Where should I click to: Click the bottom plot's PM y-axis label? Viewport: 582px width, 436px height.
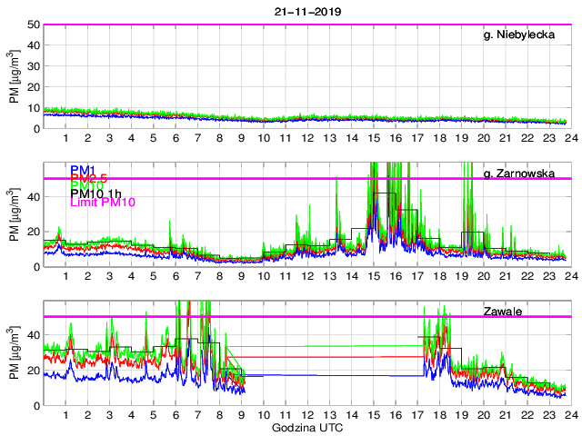click(x=15, y=352)
